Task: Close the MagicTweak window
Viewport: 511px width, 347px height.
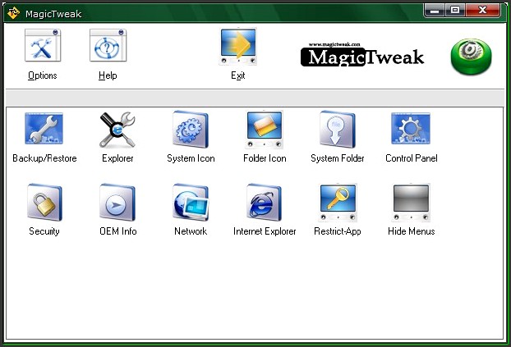Action: [483, 11]
